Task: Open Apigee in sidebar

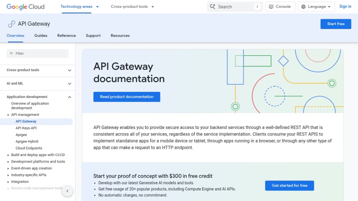Action: click(21, 135)
